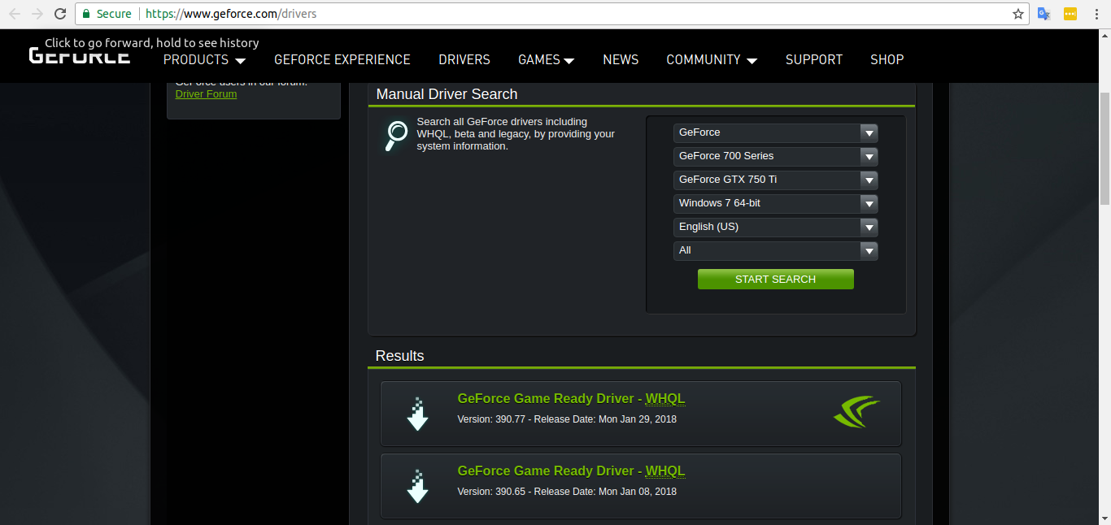Click download arrow for driver 390.65

coord(417,486)
